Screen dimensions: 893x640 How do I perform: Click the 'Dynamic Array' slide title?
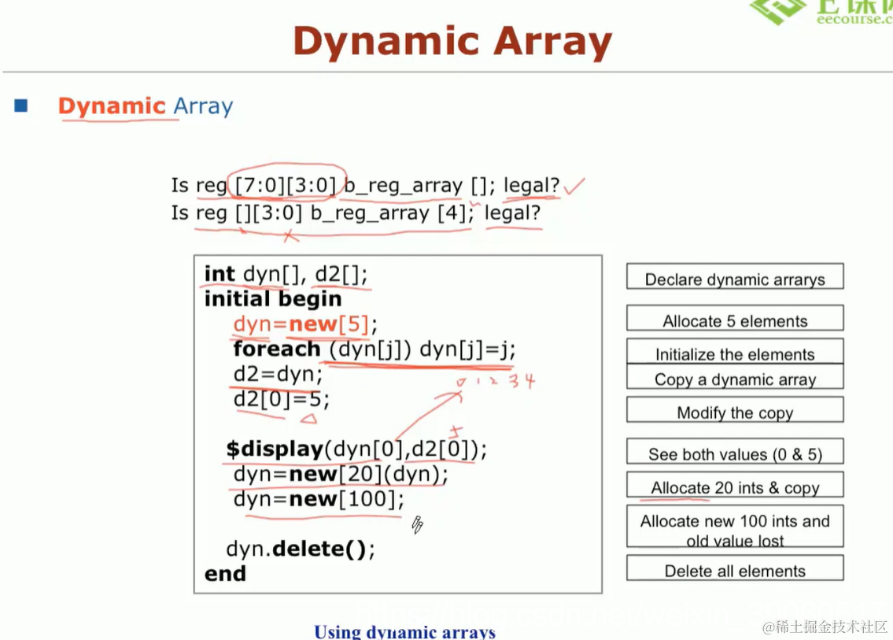452,42
